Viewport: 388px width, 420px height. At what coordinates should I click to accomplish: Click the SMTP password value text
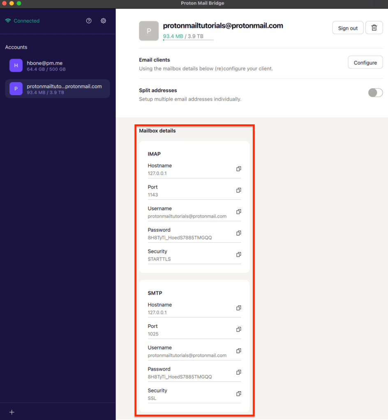coord(180,377)
